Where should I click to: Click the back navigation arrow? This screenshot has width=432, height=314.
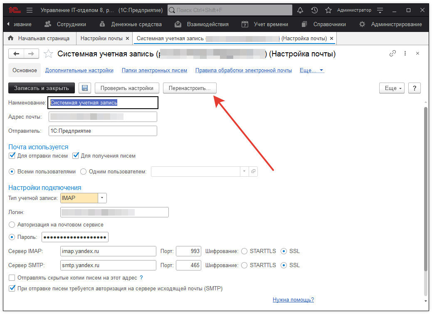coord(17,54)
